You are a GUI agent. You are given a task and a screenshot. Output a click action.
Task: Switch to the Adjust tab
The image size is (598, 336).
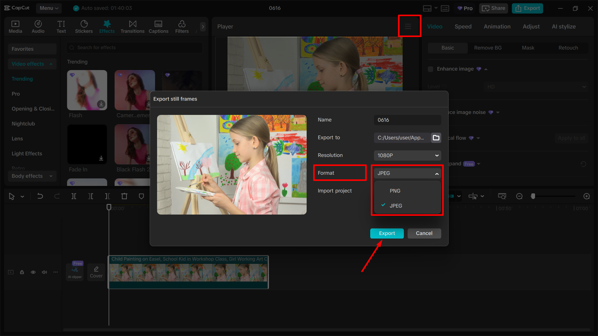click(531, 26)
